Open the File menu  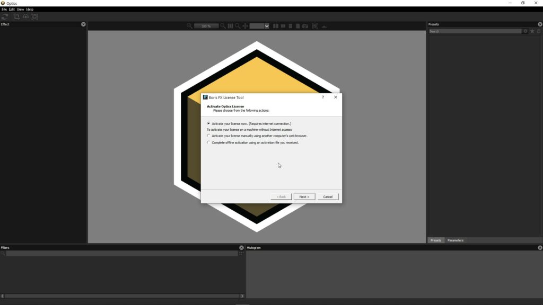(x=4, y=10)
